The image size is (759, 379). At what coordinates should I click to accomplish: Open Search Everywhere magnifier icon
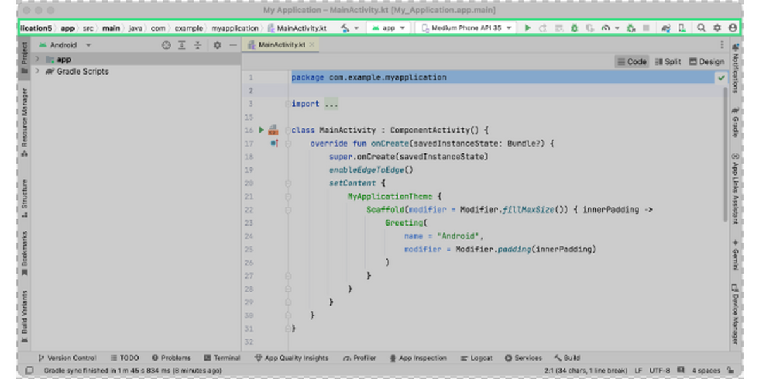[x=701, y=28]
